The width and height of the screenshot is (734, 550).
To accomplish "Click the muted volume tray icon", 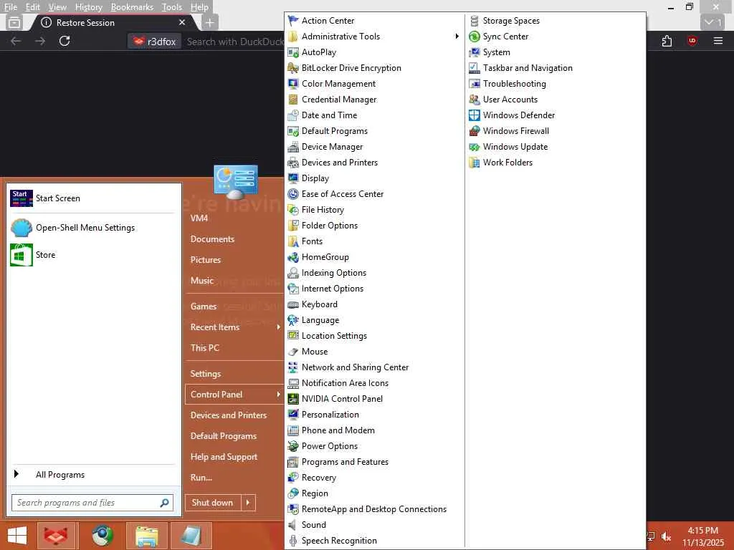I will point(667,536).
